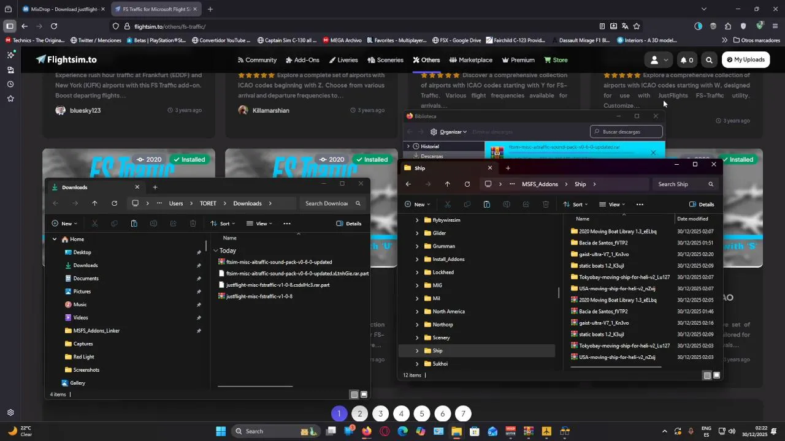The height and width of the screenshot is (441, 785).
Task: Collapse the Home tree node
Action: coord(55,239)
